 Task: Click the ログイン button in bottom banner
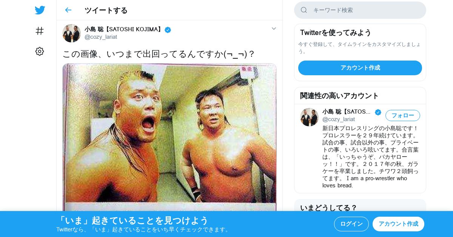(351, 224)
